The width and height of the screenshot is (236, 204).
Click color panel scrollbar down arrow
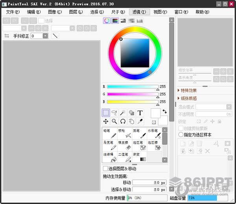pyautogui.click(x=171, y=189)
